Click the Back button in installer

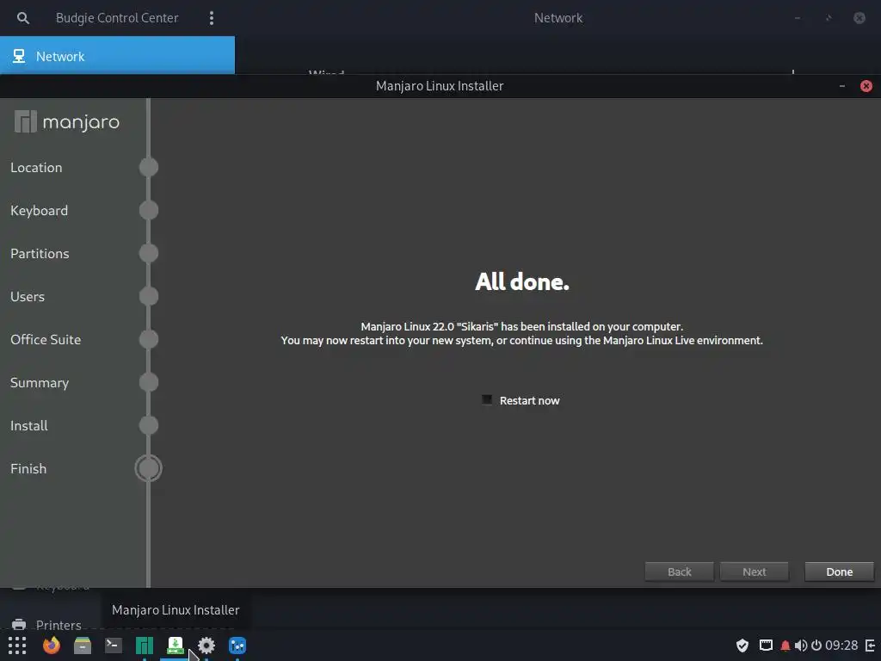680,571
